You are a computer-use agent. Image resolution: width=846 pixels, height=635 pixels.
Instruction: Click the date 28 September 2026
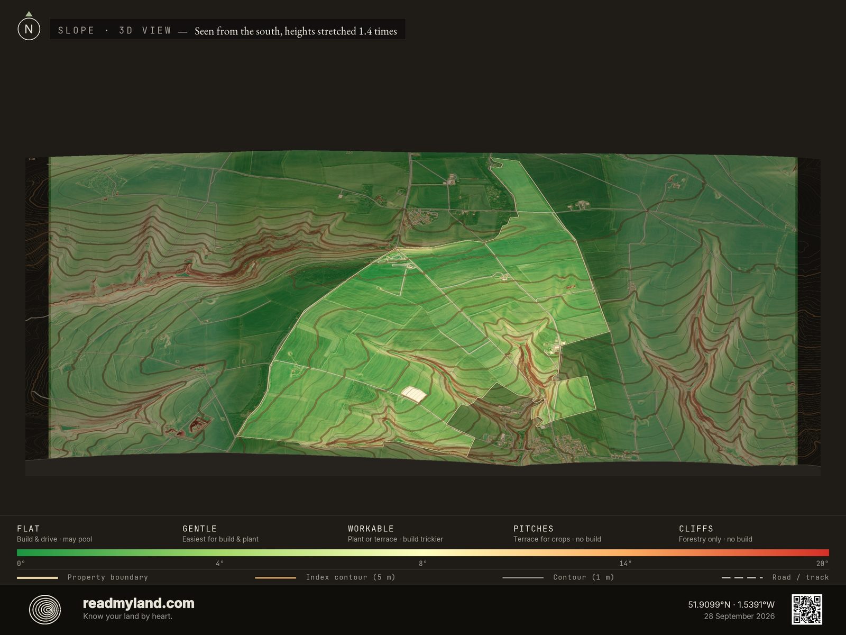739,616
